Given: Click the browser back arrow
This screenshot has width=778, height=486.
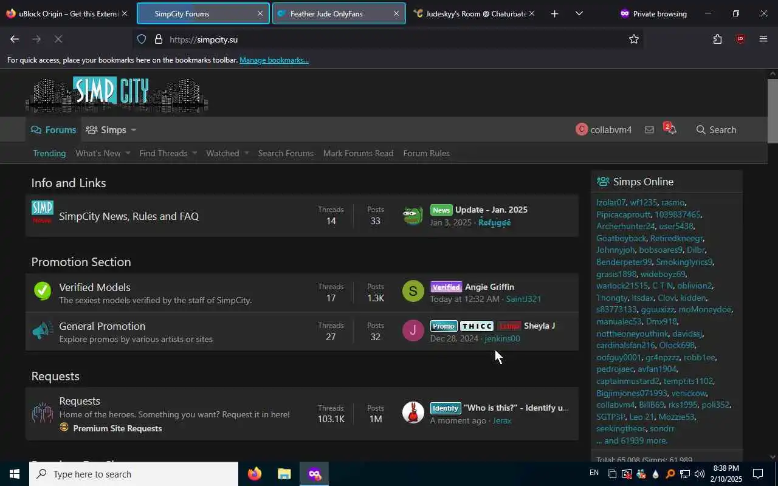Looking at the screenshot, I should point(15,39).
